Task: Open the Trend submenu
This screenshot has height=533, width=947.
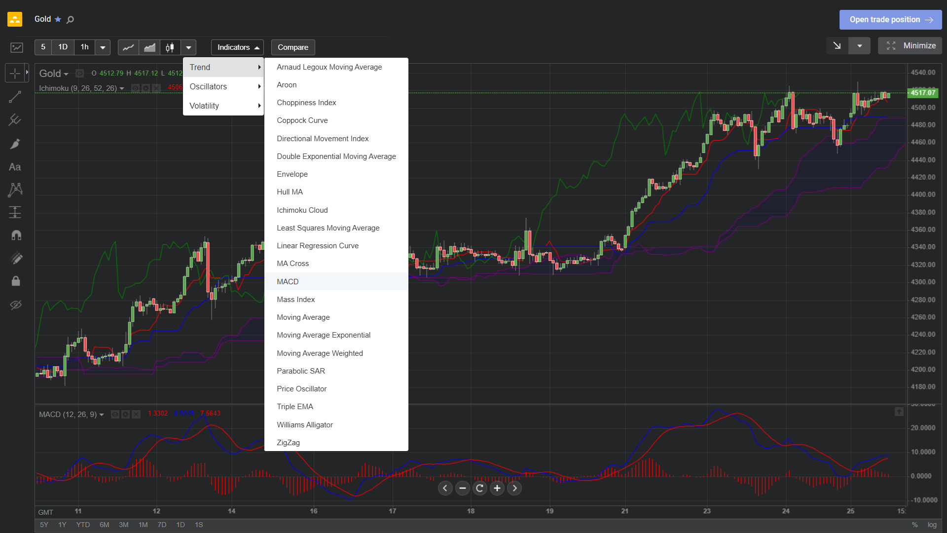Action: pos(223,67)
